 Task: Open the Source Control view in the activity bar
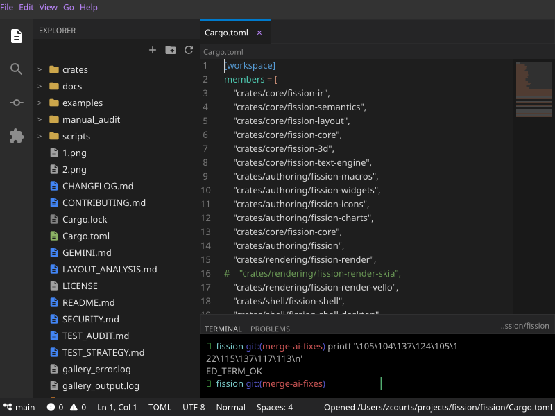click(x=16, y=103)
